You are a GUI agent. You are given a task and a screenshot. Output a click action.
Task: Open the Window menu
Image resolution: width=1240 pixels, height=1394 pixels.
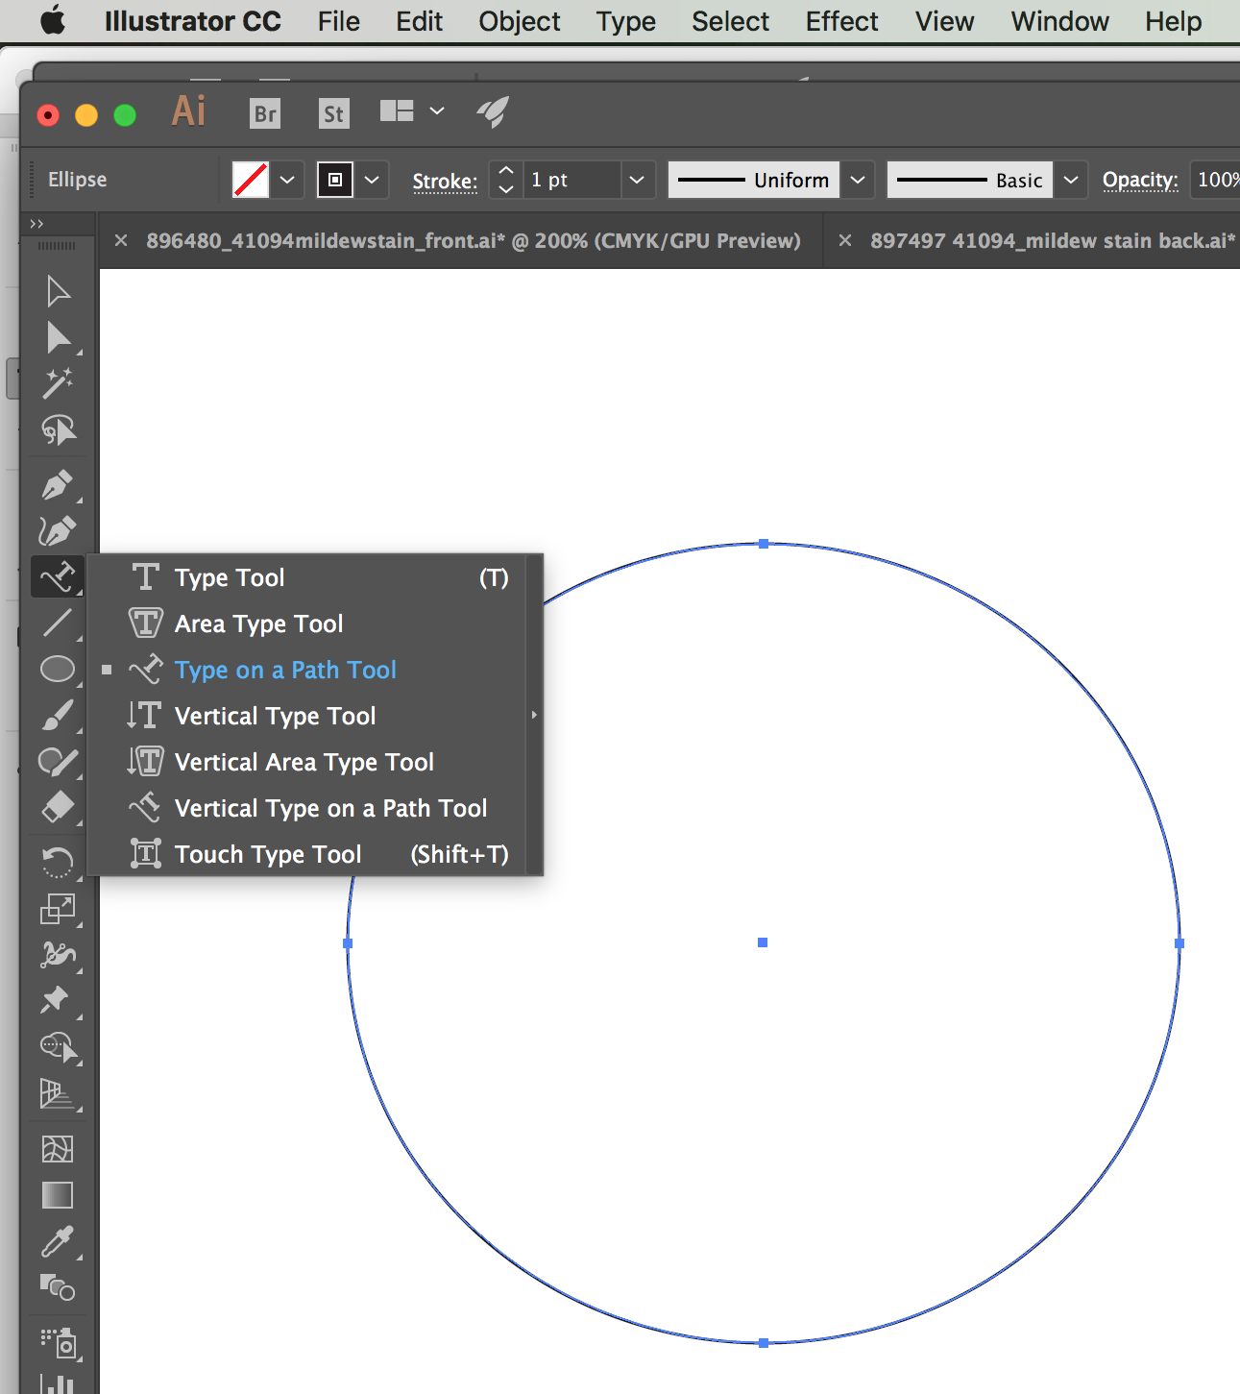pyautogui.click(x=1060, y=21)
